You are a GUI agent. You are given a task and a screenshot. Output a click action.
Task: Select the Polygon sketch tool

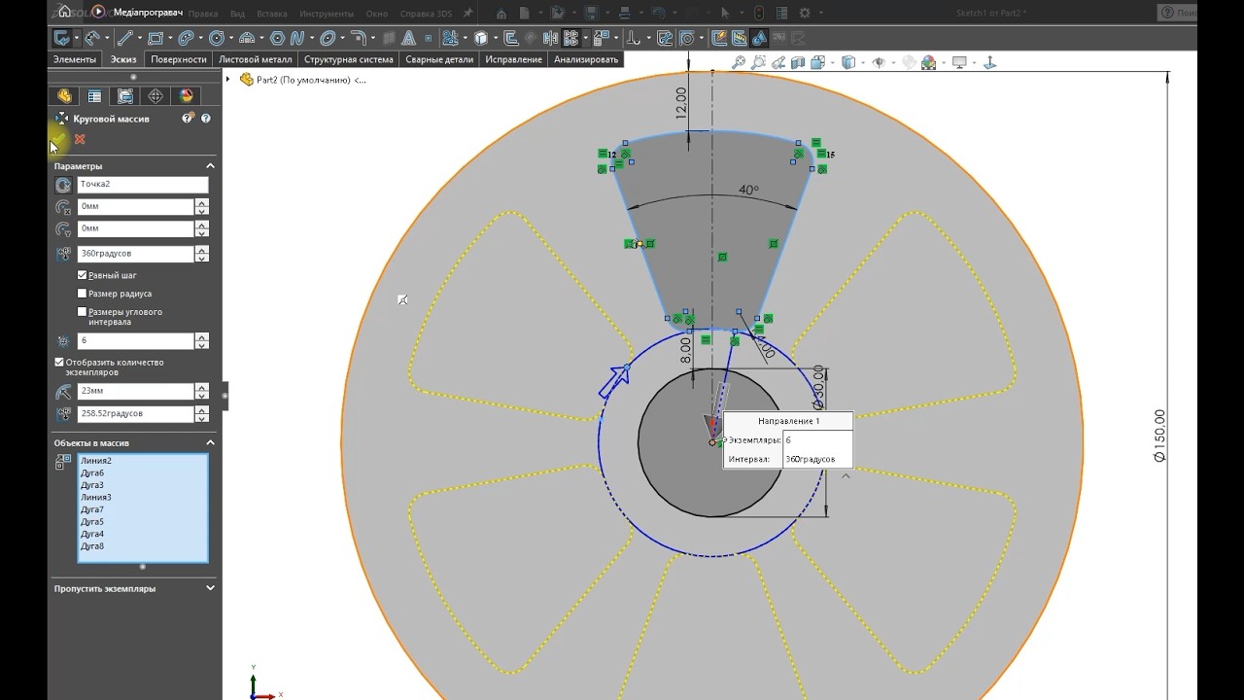point(277,38)
